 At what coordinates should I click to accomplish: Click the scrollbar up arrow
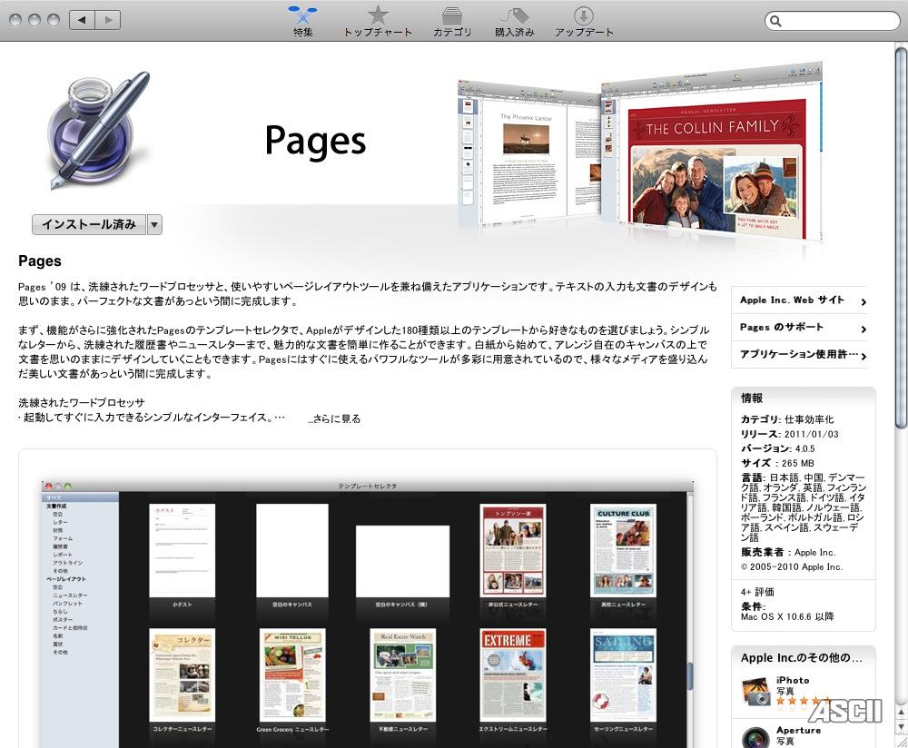coord(901,712)
